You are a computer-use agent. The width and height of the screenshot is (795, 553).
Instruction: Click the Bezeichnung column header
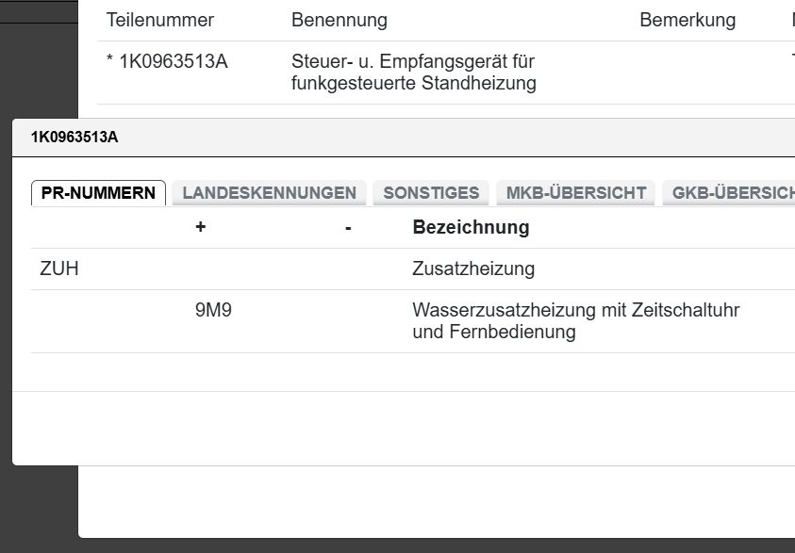470,227
